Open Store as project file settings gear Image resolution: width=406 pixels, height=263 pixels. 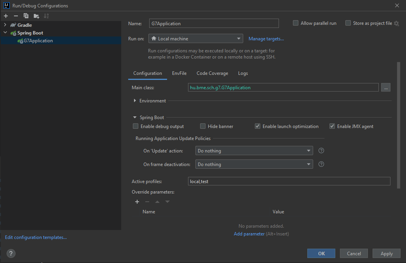point(396,23)
